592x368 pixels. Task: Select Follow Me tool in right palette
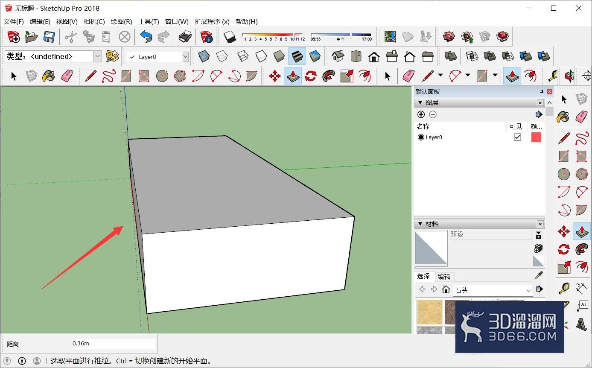point(581,249)
